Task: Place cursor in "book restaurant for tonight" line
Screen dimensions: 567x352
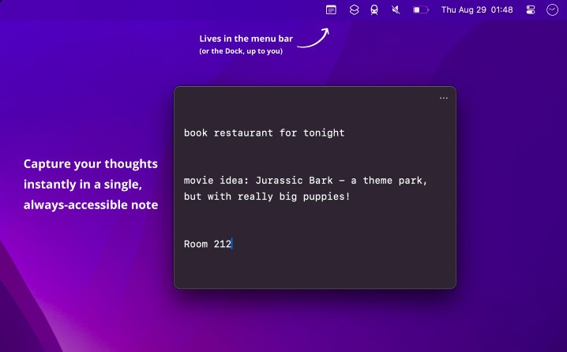Action: click(x=264, y=133)
